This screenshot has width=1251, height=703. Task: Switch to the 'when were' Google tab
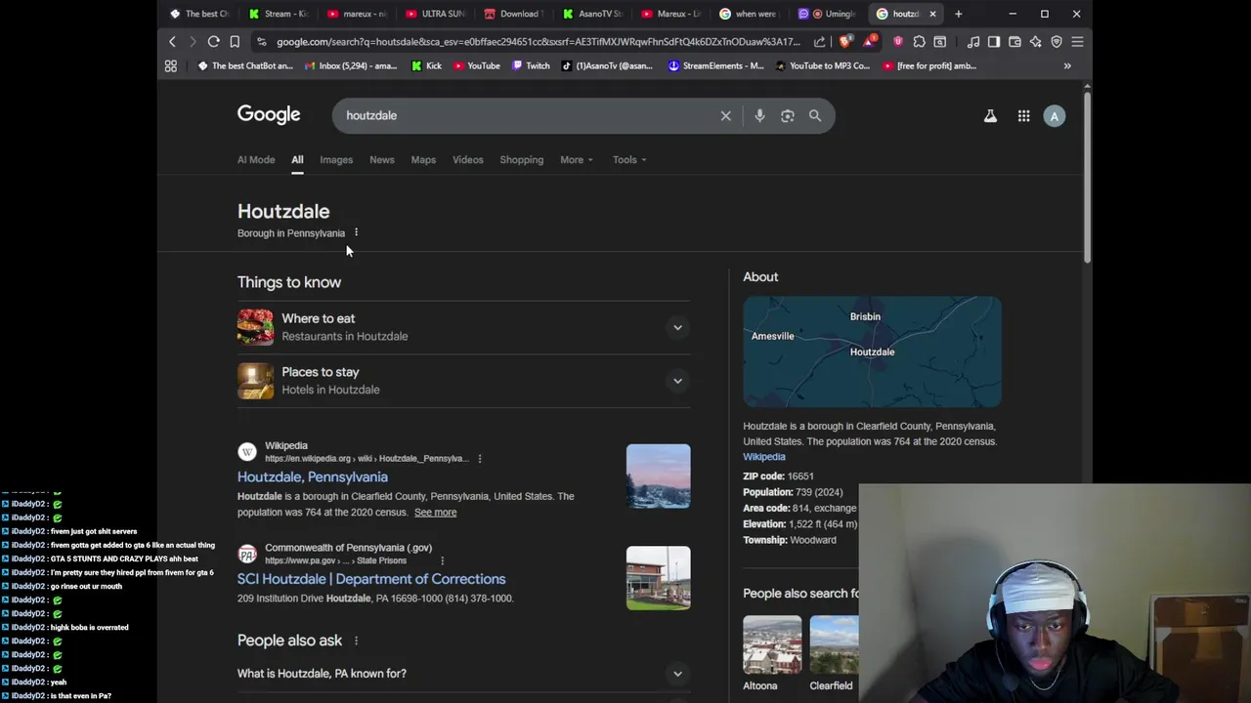click(748, 14)
